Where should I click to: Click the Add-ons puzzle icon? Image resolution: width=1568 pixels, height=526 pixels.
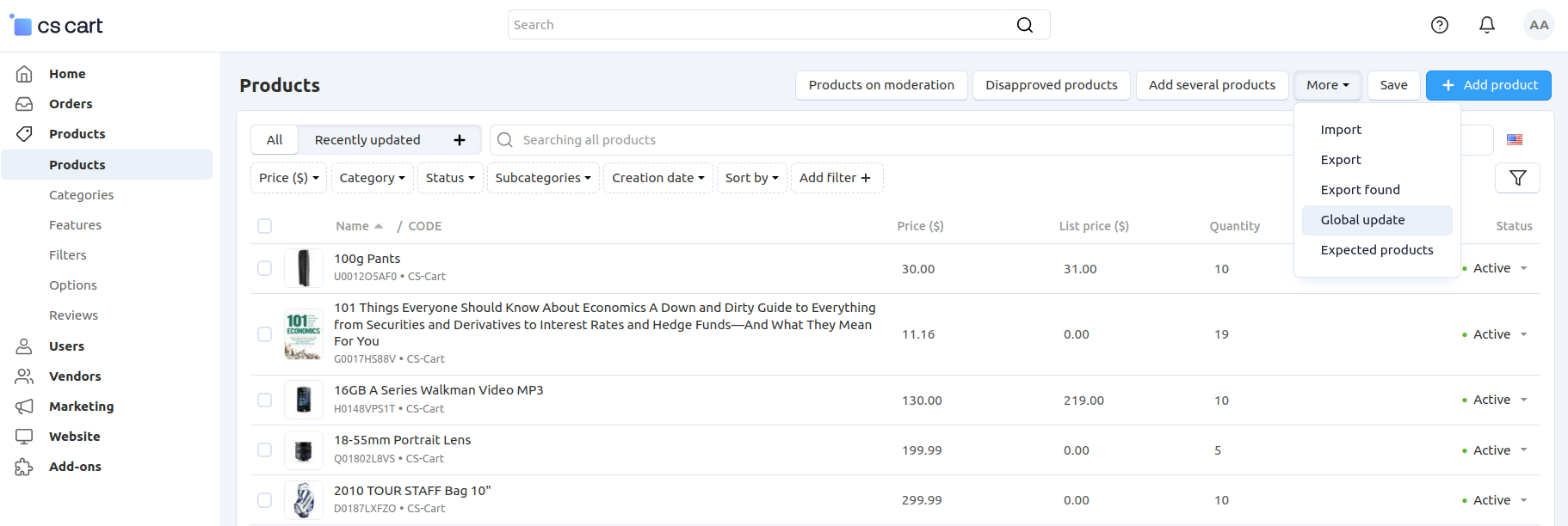[24, 467]
